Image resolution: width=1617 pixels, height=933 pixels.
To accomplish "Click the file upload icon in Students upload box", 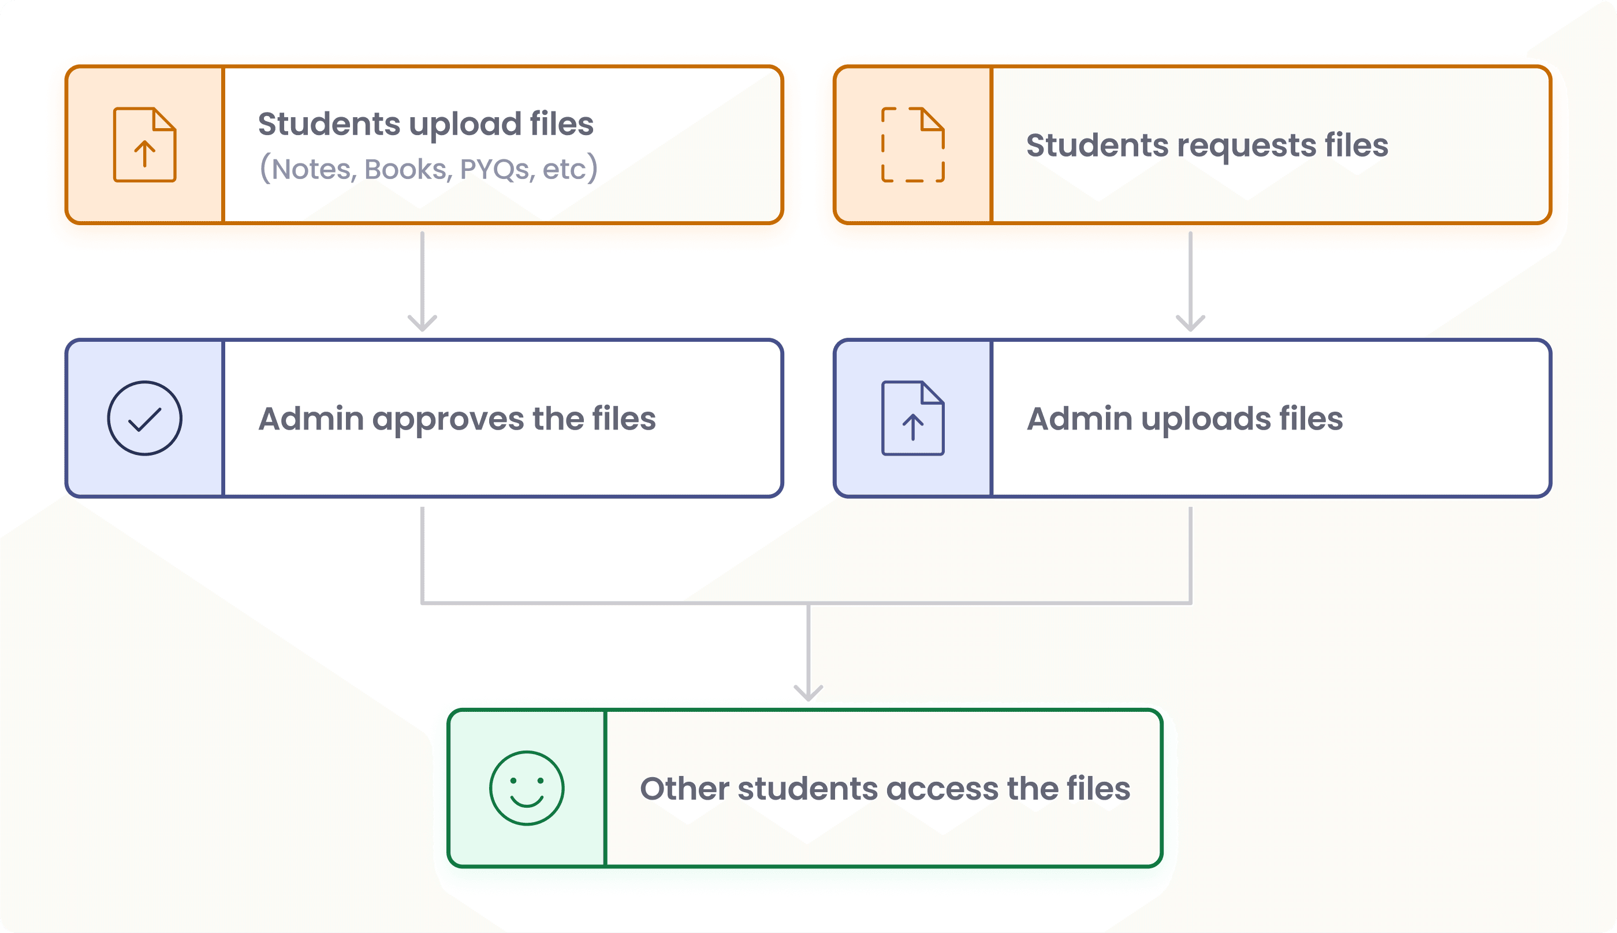I will pyautogui.click(x=144, y=145).
